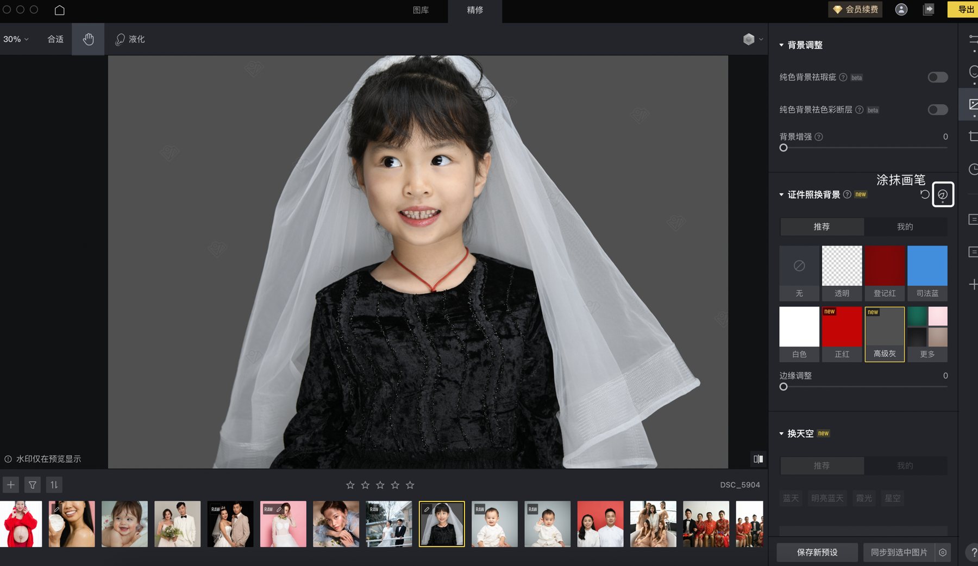Open the history clock sidebar icon
Screen dimensions: 978x566
(x=973, y=169)
